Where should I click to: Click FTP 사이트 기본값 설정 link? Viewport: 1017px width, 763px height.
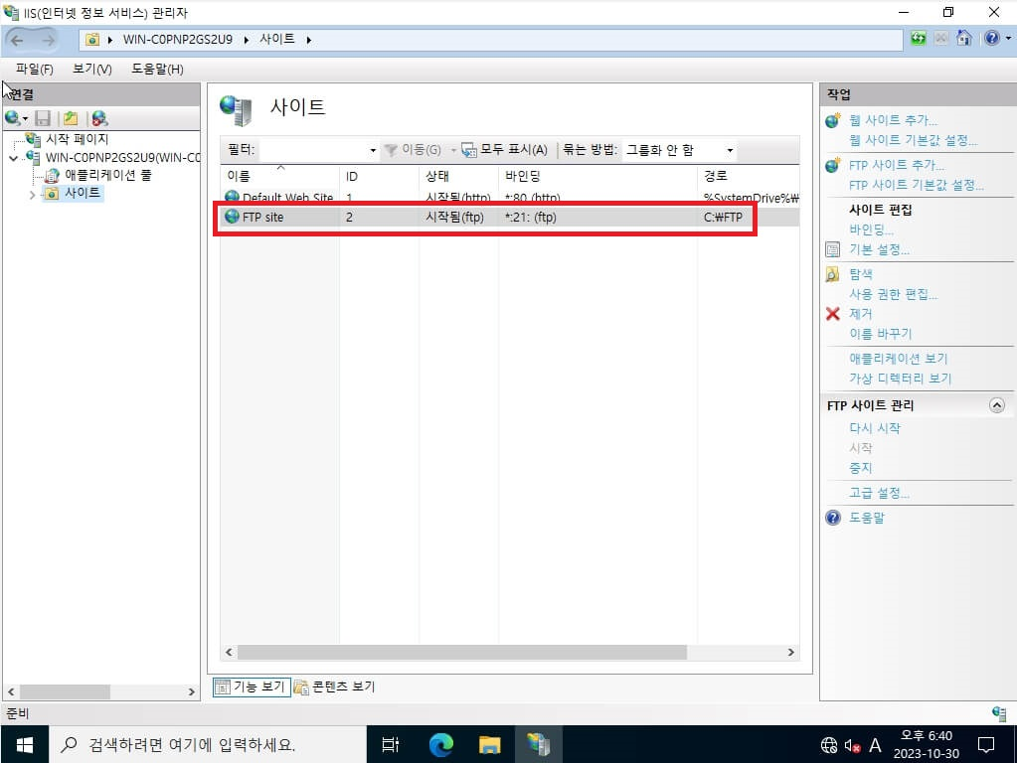[x=917, y=186]
